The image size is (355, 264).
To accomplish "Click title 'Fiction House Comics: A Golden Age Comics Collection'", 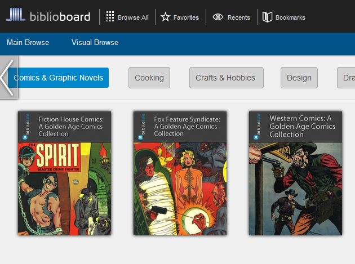I will click(71, 127).
